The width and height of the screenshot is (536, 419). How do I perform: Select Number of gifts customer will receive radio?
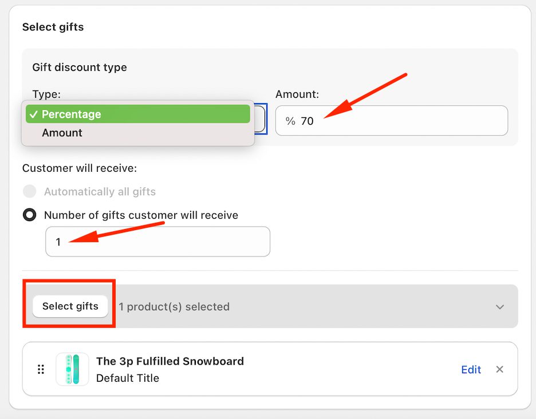click(x=29, y=215)
